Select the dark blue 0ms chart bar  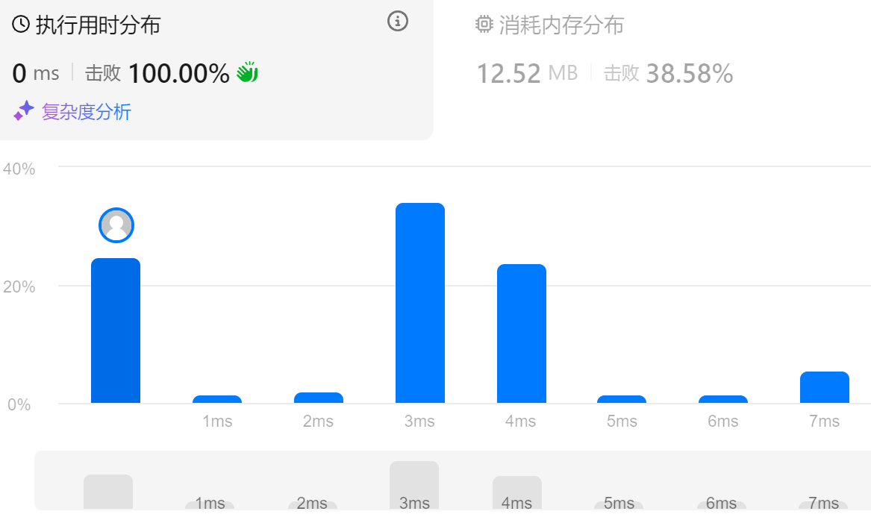click(x=116, y=331)
